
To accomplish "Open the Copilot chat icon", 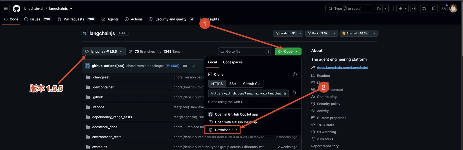I will (x=379, y=9).
